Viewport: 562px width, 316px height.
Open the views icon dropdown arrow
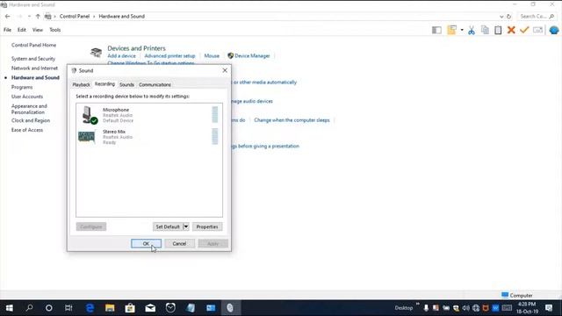(x=462, y=30)
